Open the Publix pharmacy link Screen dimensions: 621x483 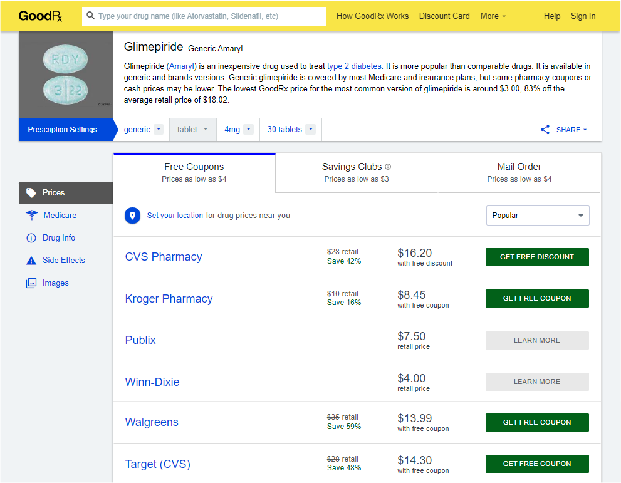pyautogui.click(x=140, y=340)
